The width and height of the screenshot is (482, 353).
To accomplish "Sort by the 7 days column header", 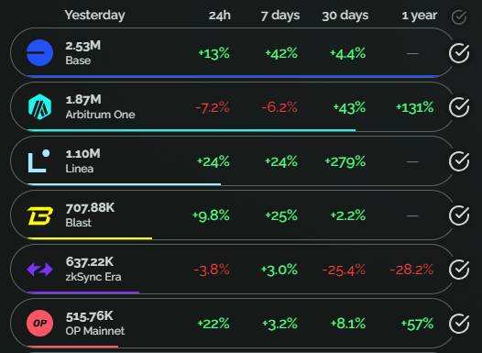I will [x=280, y=16].
